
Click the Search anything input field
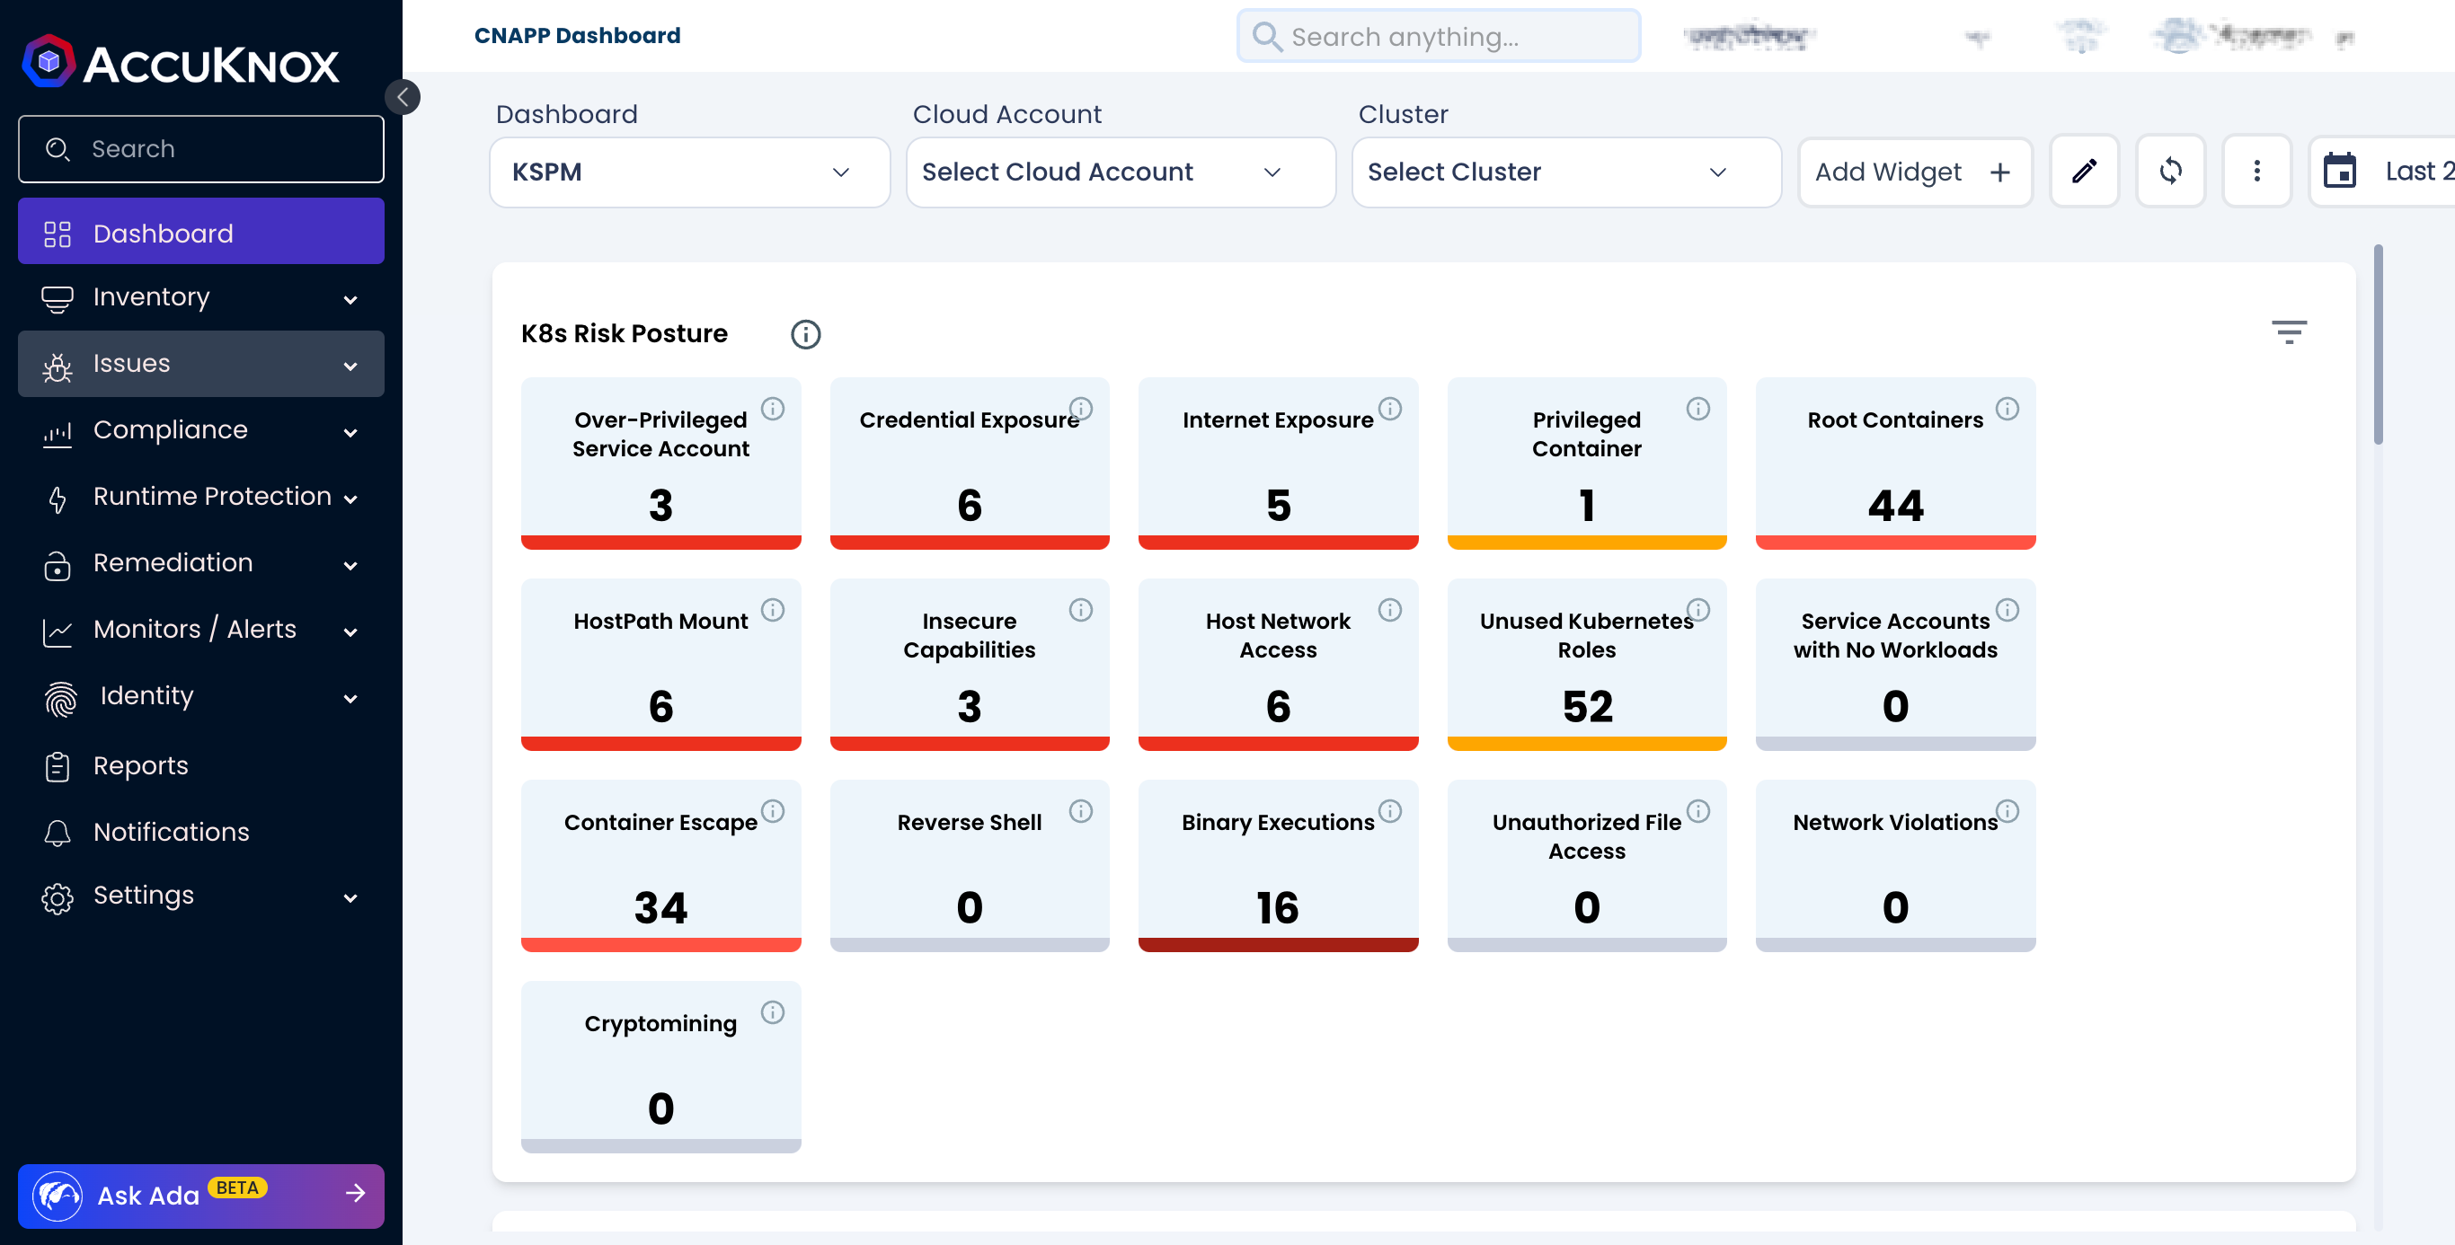click(x=1435, y=35)
